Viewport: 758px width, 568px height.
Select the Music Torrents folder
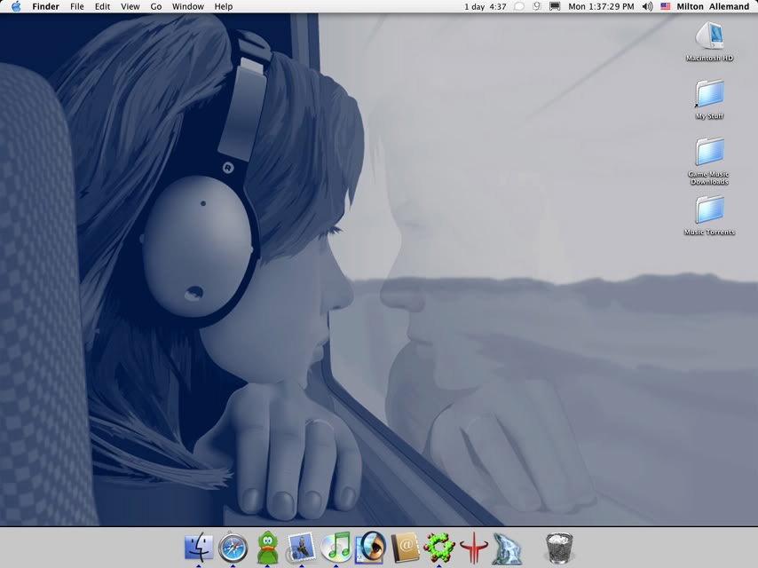click(710, 216)
